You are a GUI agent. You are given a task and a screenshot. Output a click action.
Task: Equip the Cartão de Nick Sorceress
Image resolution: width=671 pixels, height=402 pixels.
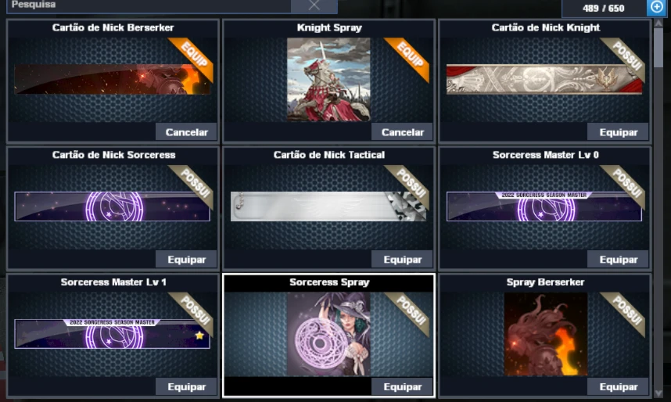(186, 260)
